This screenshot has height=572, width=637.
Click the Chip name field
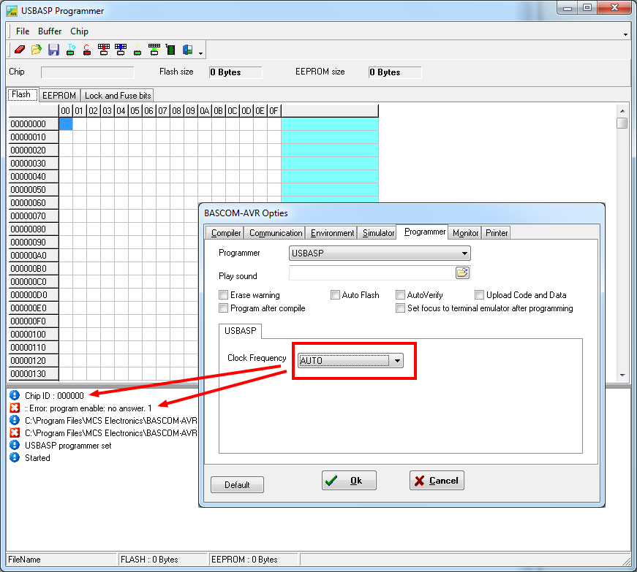87,72
